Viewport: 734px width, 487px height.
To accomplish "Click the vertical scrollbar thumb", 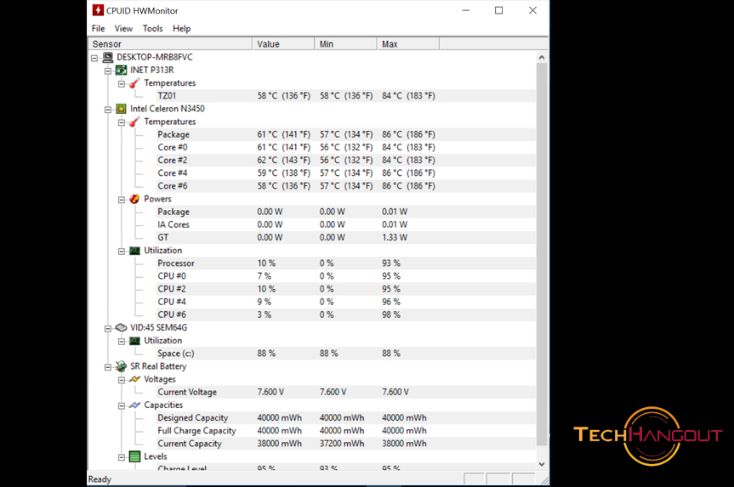I will (542, 254).
